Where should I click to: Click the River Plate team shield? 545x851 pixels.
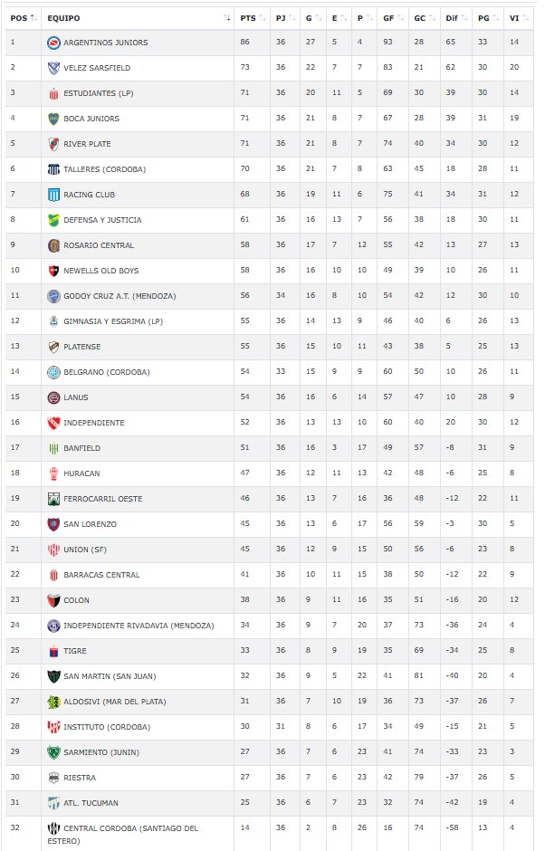tap(53, 144)
